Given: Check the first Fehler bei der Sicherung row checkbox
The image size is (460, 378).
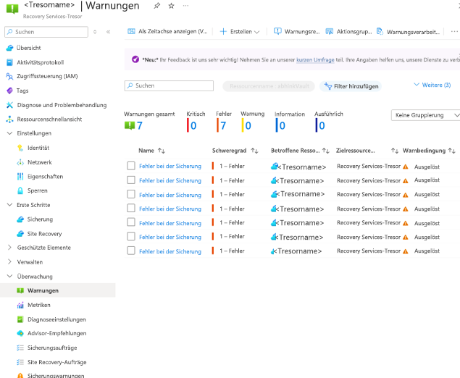Looking at the screenshot, I should tap(131, 166).
